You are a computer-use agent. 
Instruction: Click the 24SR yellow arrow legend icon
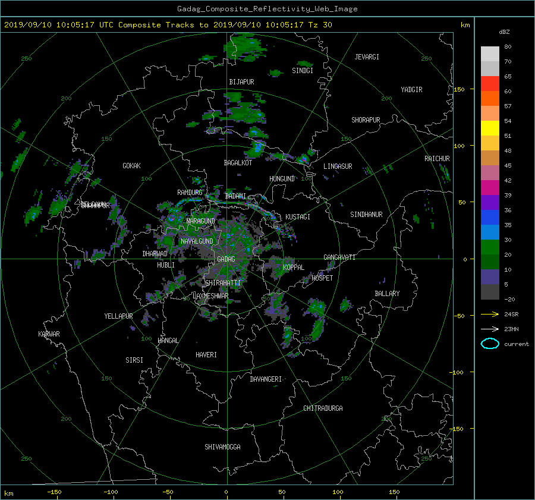point(490,314)
